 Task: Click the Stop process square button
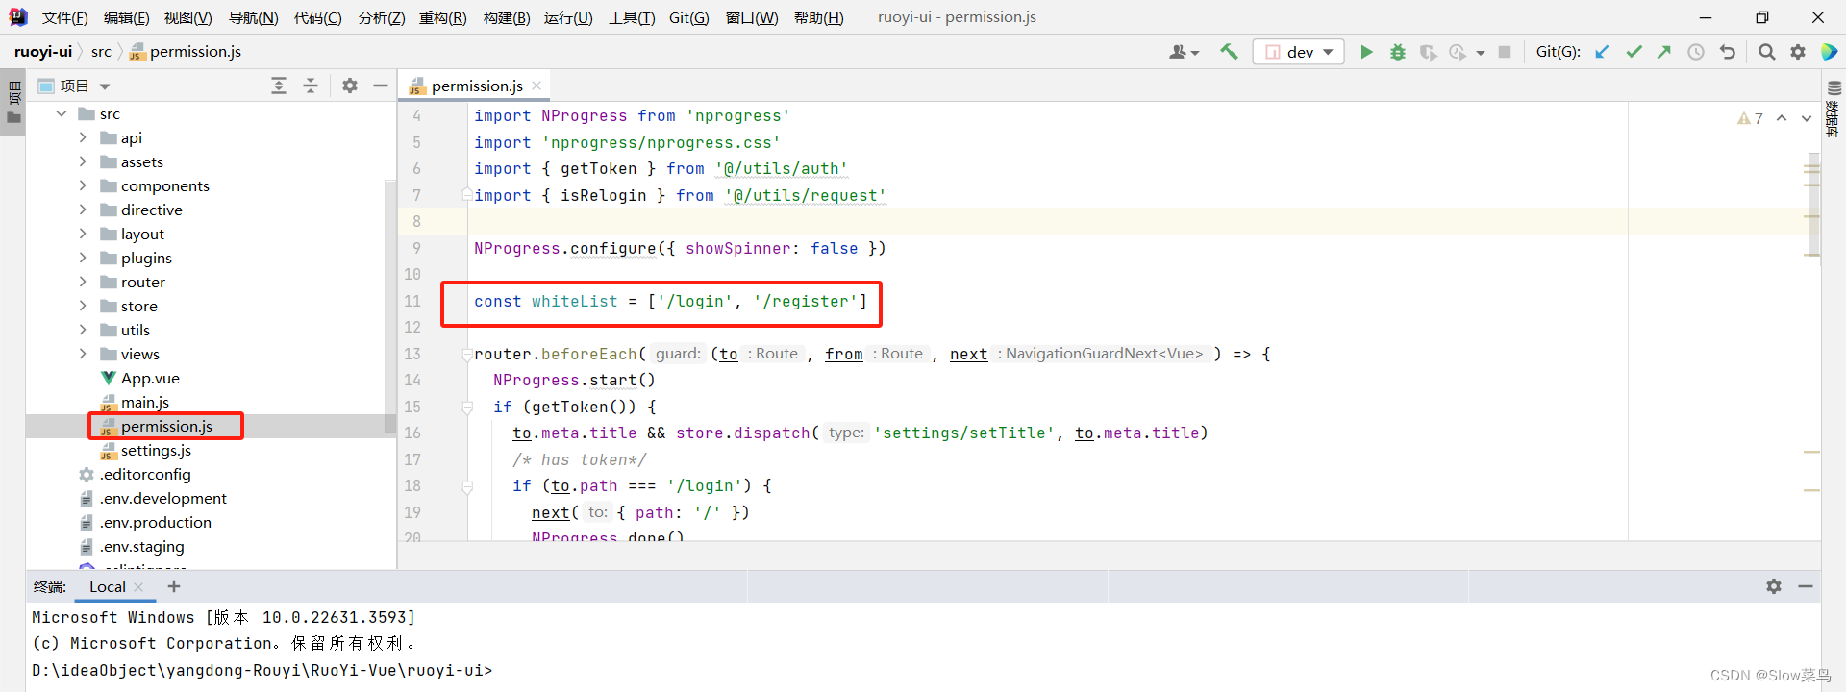point(1505,52)
